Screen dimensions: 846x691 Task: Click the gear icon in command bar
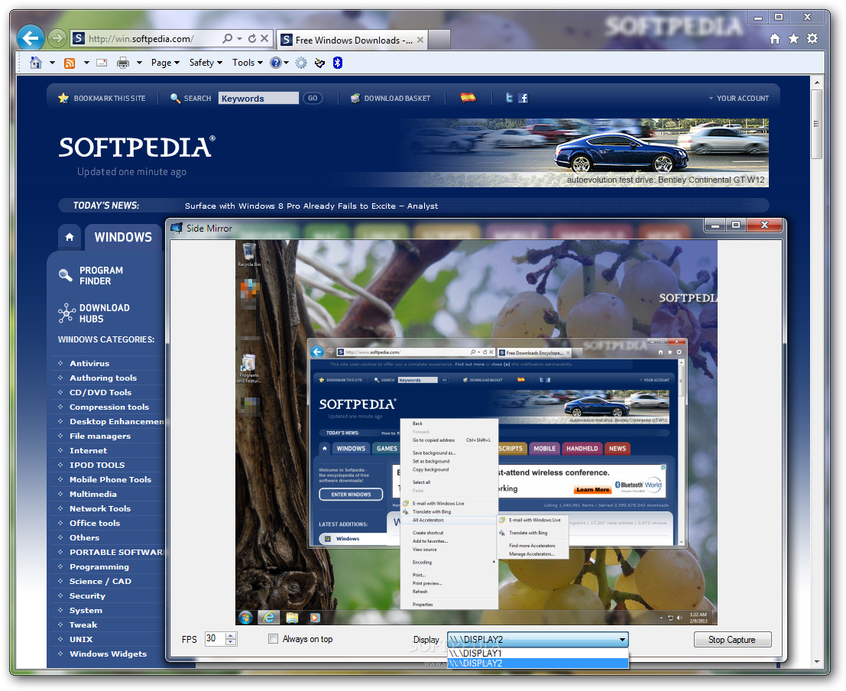point(301,63)
